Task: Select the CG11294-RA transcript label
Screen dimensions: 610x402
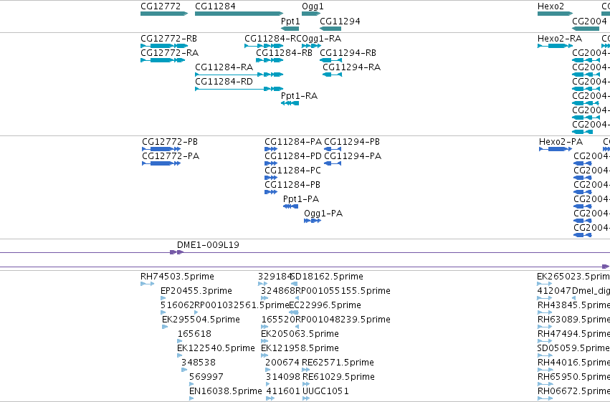Action: [351, 67]
